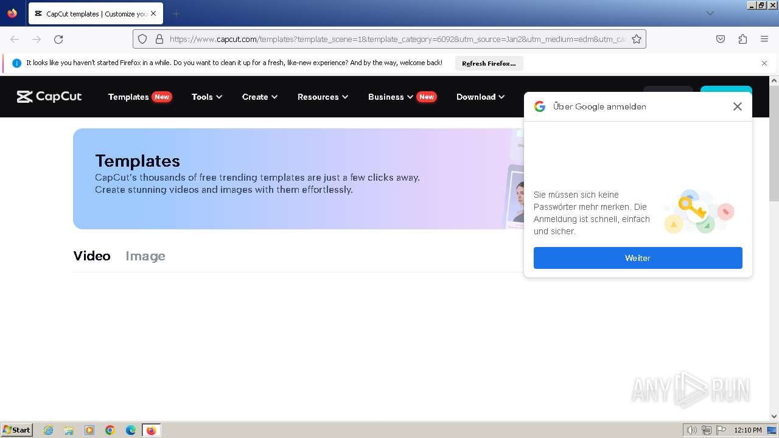Open Internet Explorer from the taskbar

tap(49, 430)
